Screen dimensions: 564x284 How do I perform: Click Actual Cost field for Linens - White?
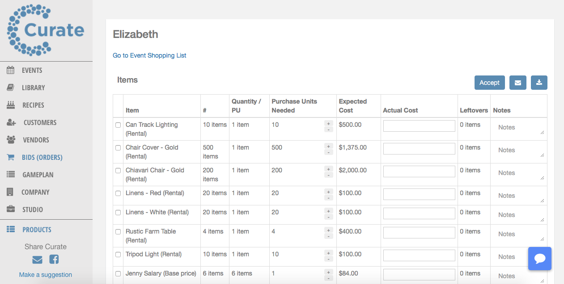click(419, 213)
